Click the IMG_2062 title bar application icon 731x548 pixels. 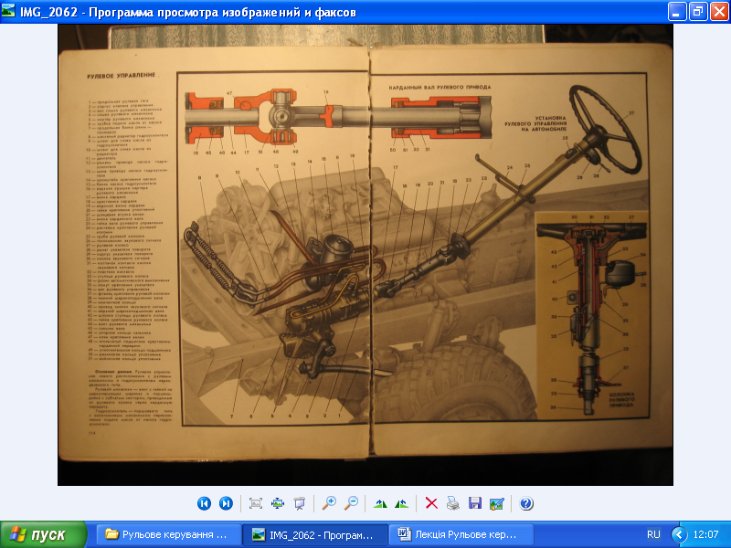(8, 12)
